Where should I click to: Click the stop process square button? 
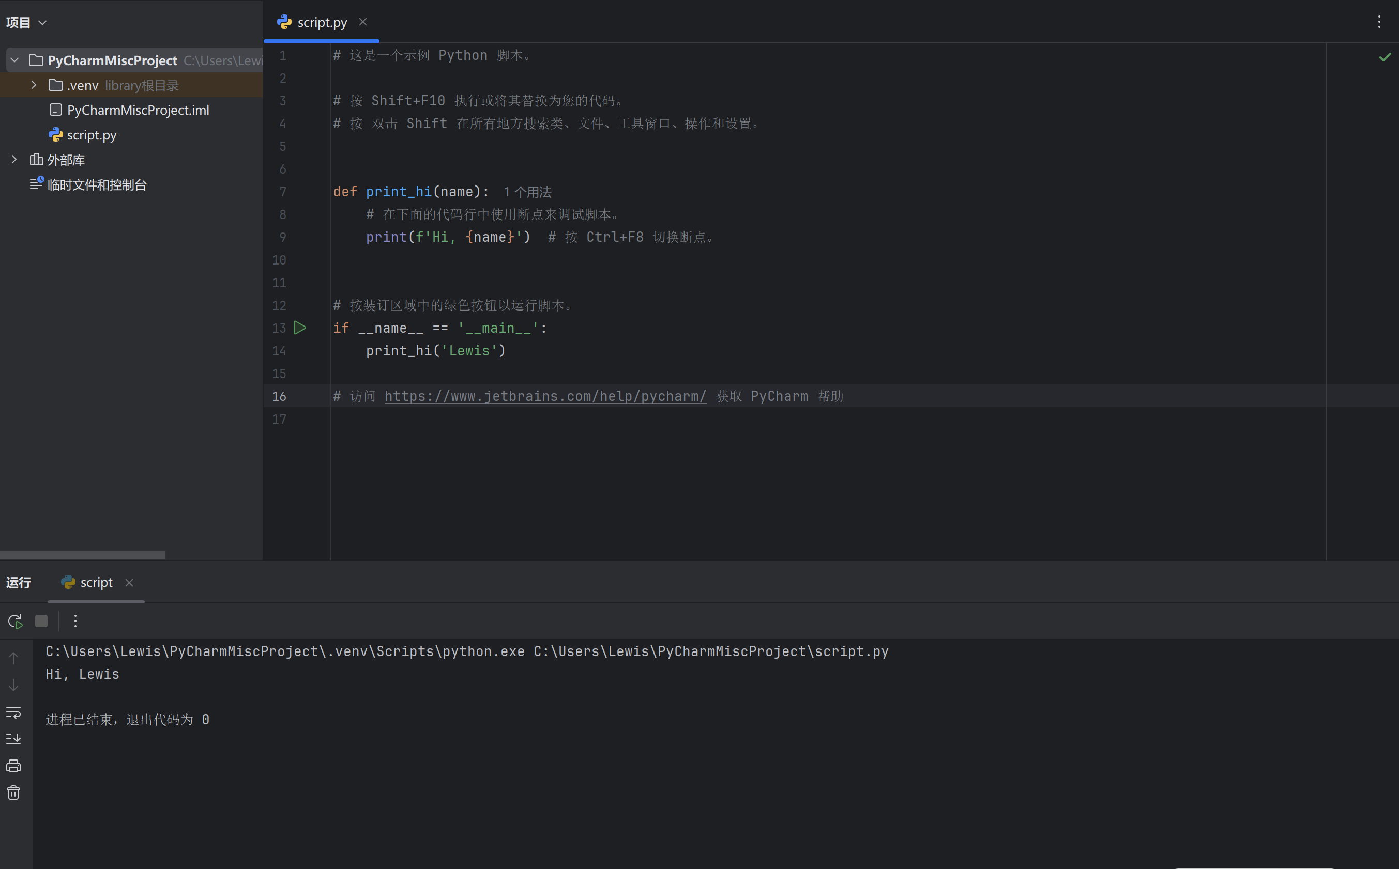click(41, 622)
